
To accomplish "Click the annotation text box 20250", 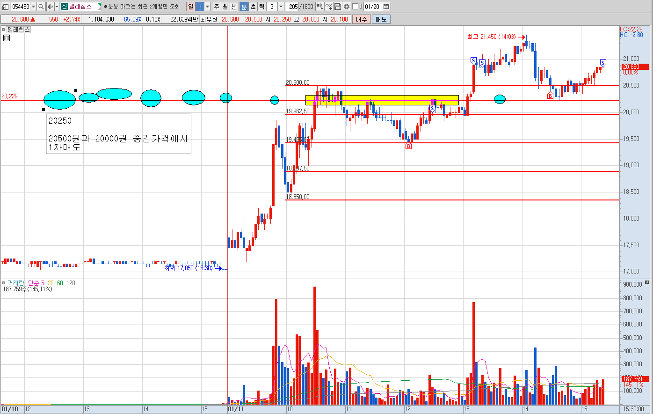I will [x=119, y=133].
